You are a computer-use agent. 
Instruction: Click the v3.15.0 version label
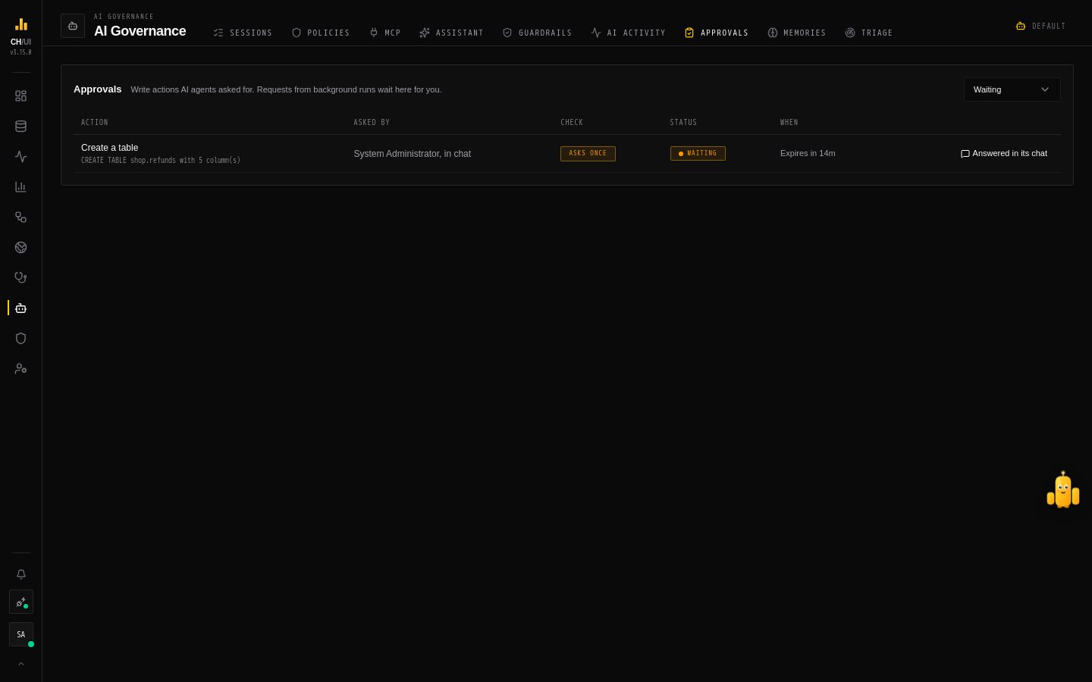(21, 52)
